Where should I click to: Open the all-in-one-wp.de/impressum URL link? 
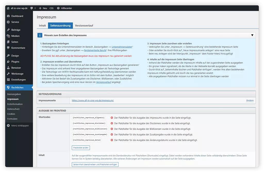[93, 100]
